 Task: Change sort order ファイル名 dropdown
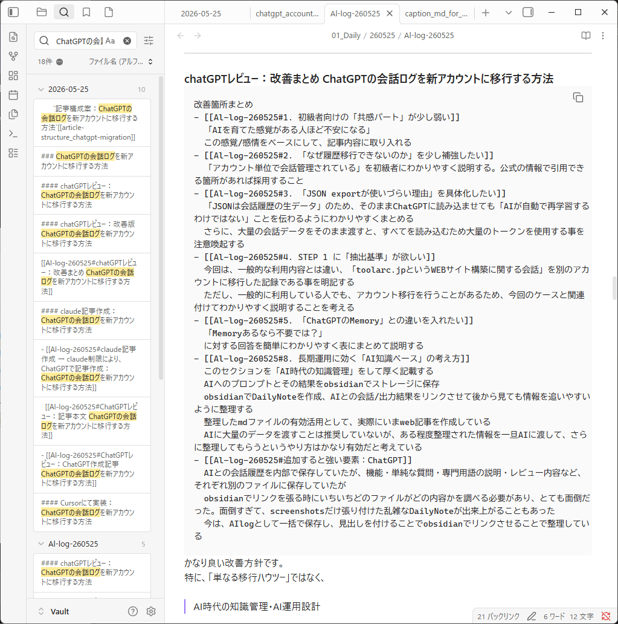coord(120,62)
